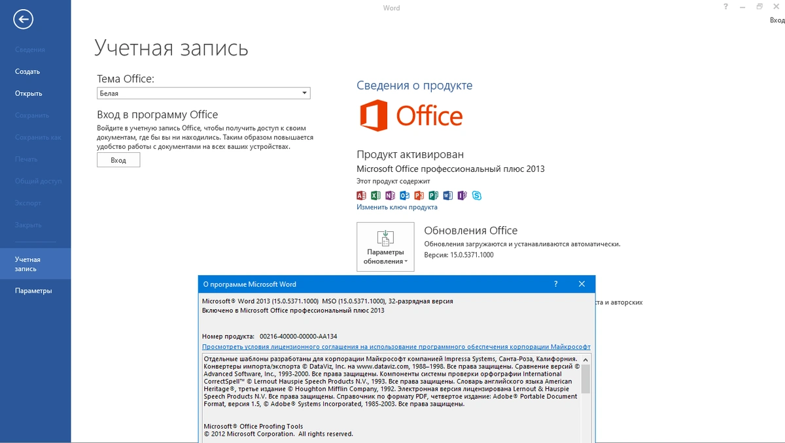
Task: Open the Сведения menu item
Action: (x=30, y=50)
